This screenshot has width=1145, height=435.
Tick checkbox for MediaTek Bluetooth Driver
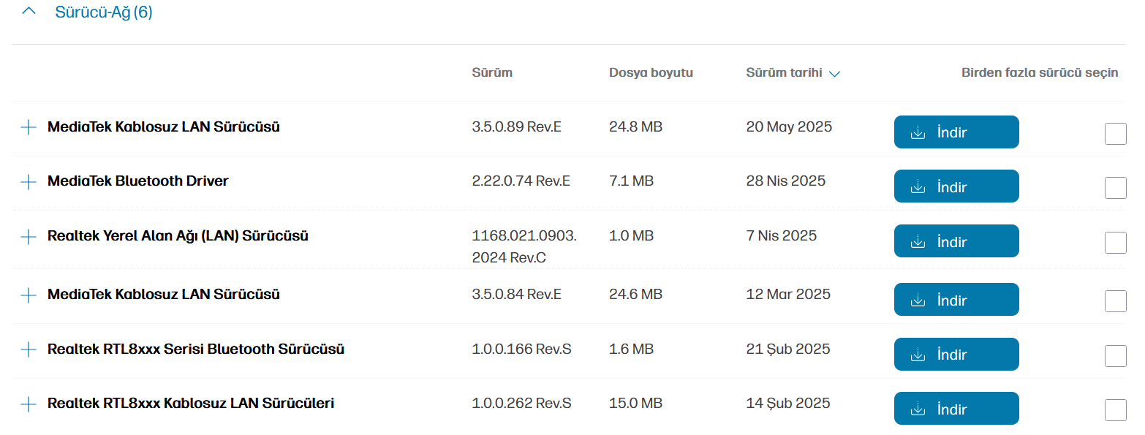tap(1115, 188)
